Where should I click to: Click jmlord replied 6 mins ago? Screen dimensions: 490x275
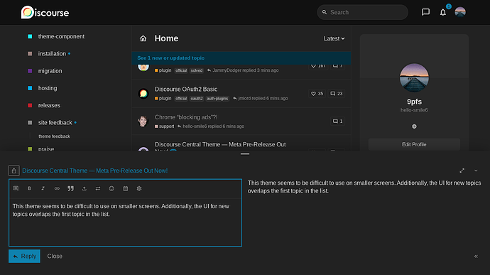(261, 98)
